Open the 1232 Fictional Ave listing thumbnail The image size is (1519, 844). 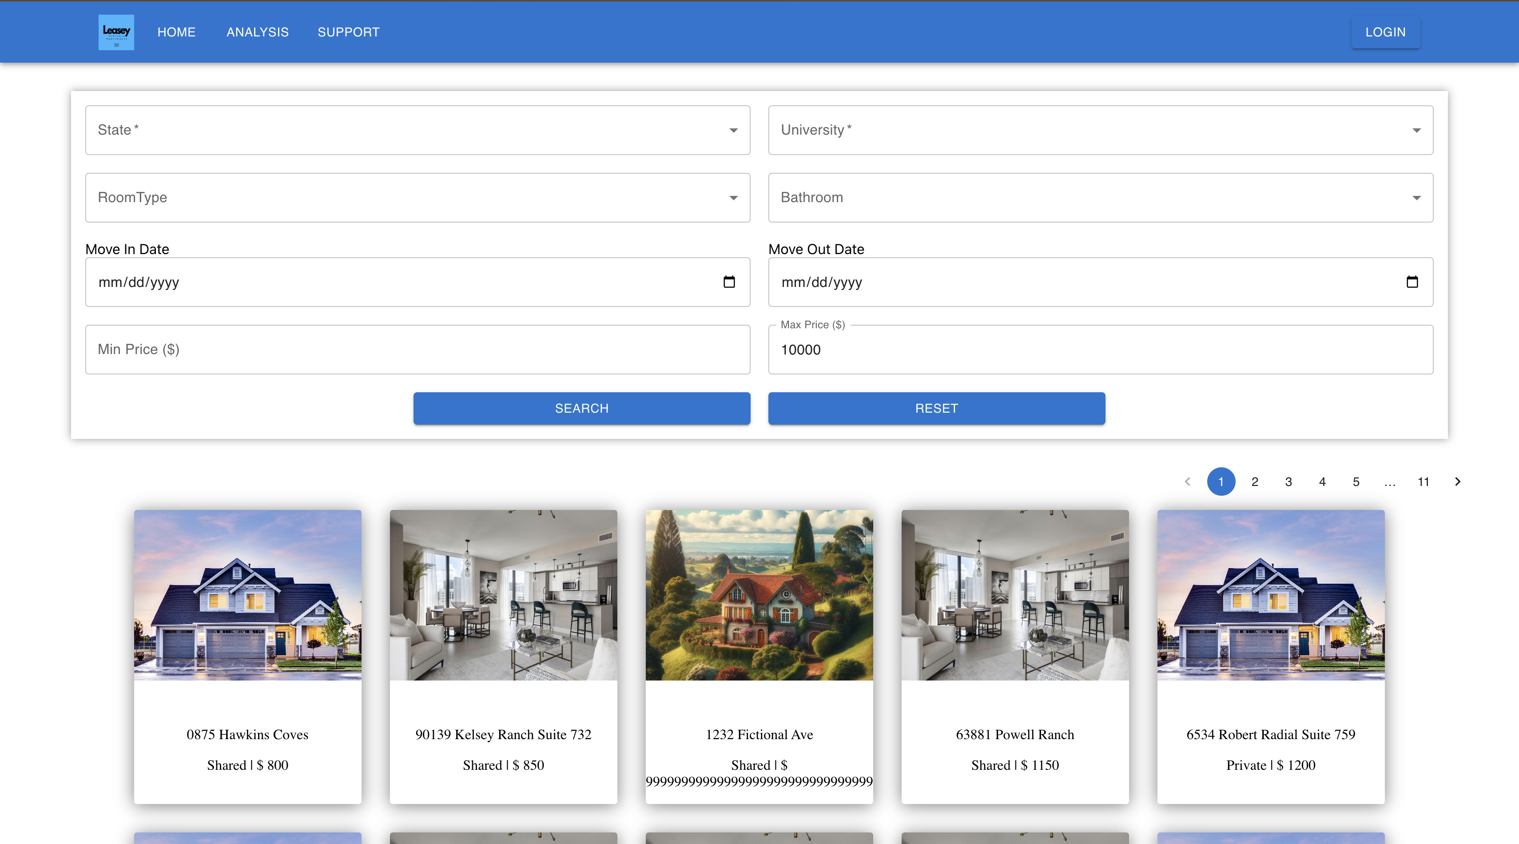pyautogui.click(x=759, y=595)
